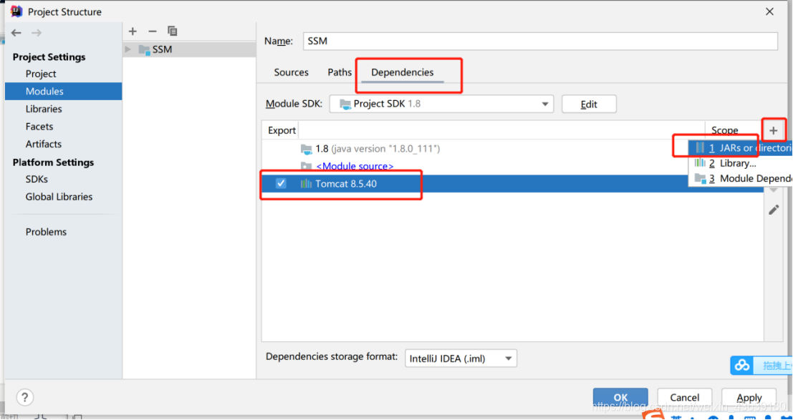Open the Module SDK dropdown
The image size is (793, 420).
441,104
